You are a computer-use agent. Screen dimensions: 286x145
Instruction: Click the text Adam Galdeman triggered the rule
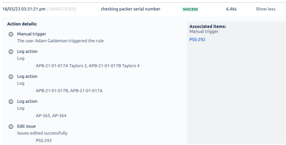tap(69, 41)
